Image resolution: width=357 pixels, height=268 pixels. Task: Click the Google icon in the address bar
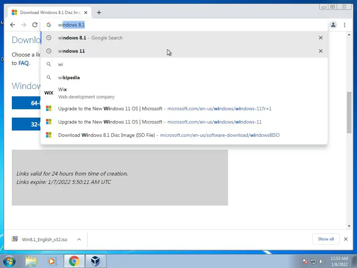point(49,25)
